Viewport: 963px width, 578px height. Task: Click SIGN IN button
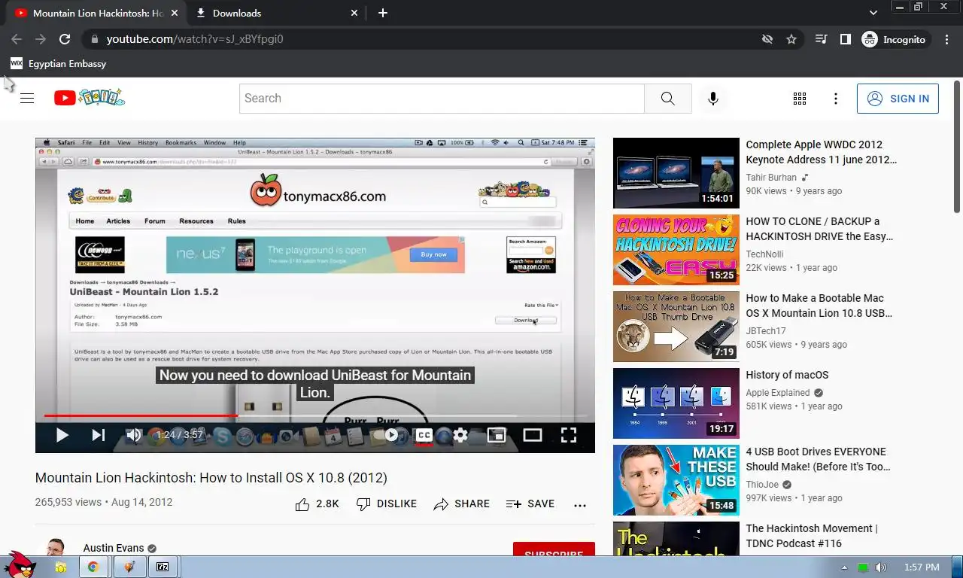pyautogui.click(x=898, y=99)
